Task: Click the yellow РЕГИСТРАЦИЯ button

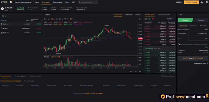Action: click(191, 2)
